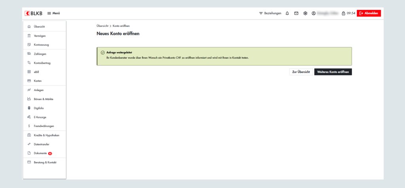Click the Digifolio icon
This screenshot has height=188, width=405.
tap(29, 108)
